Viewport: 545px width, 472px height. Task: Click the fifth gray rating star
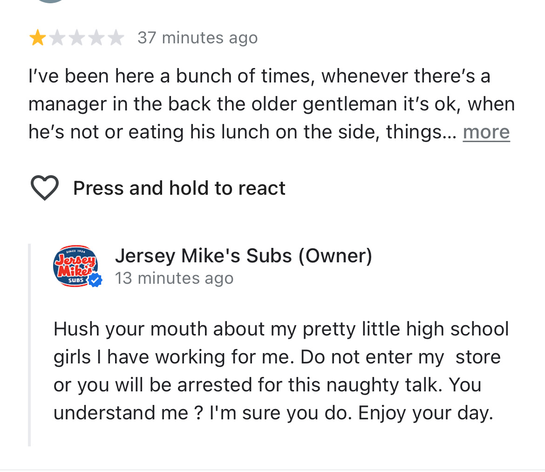point(115,38)
